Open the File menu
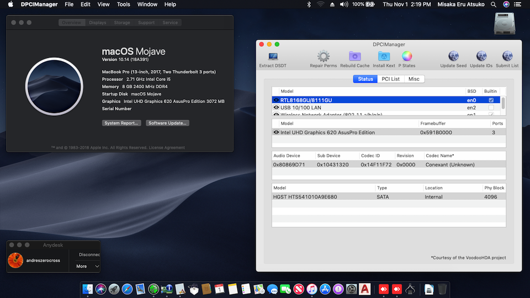This screenshot has width=530, height=298. [x=69, y=4]
